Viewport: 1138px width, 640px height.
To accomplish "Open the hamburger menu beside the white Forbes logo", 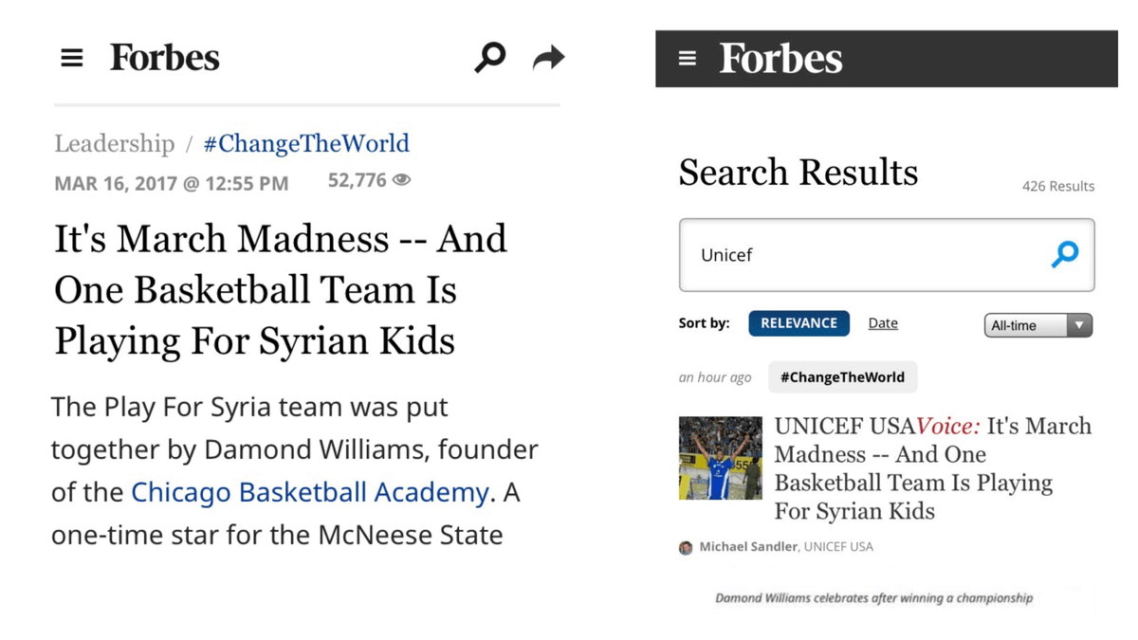I will pos(72,59).
